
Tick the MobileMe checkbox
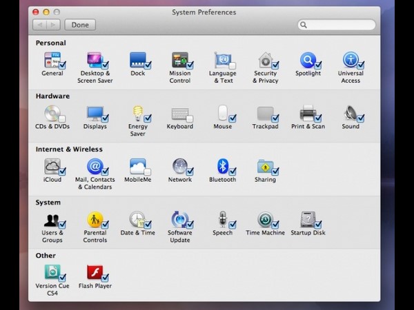pyautogui.click(x=148, y=172)
